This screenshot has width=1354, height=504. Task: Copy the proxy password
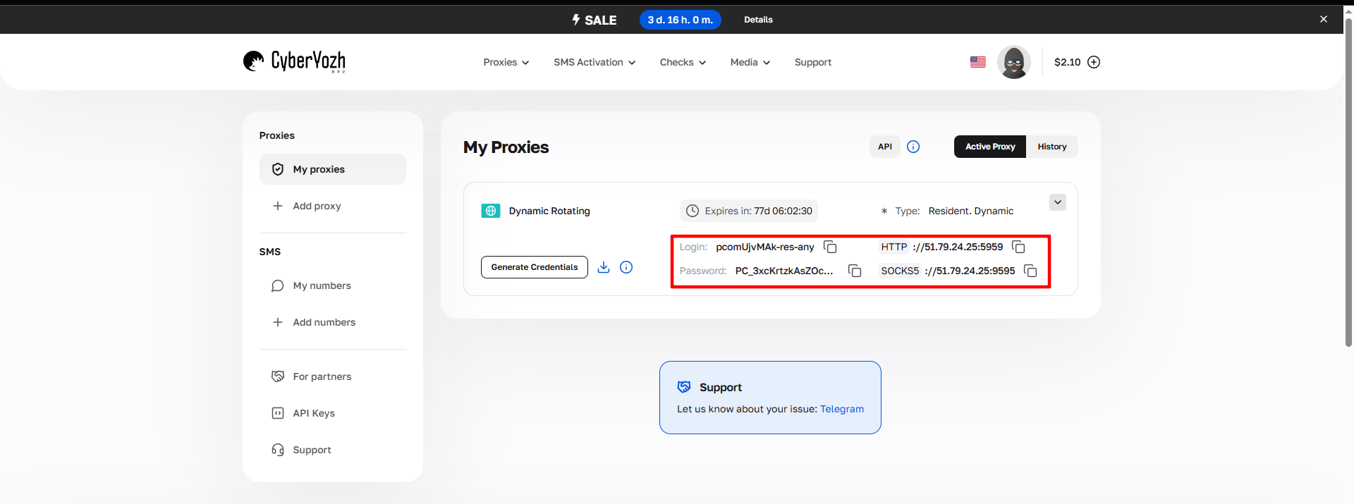pos(854,271)
